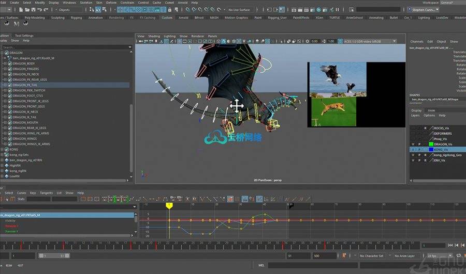Screen dimensions: 466x274
Task: Click the range slider handle showing 51
Action: point(67,255)
